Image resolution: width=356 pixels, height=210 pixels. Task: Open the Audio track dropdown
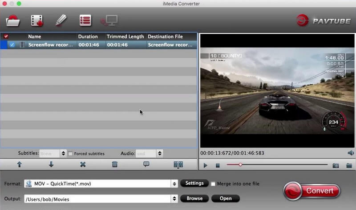click(x=149, y=153)
